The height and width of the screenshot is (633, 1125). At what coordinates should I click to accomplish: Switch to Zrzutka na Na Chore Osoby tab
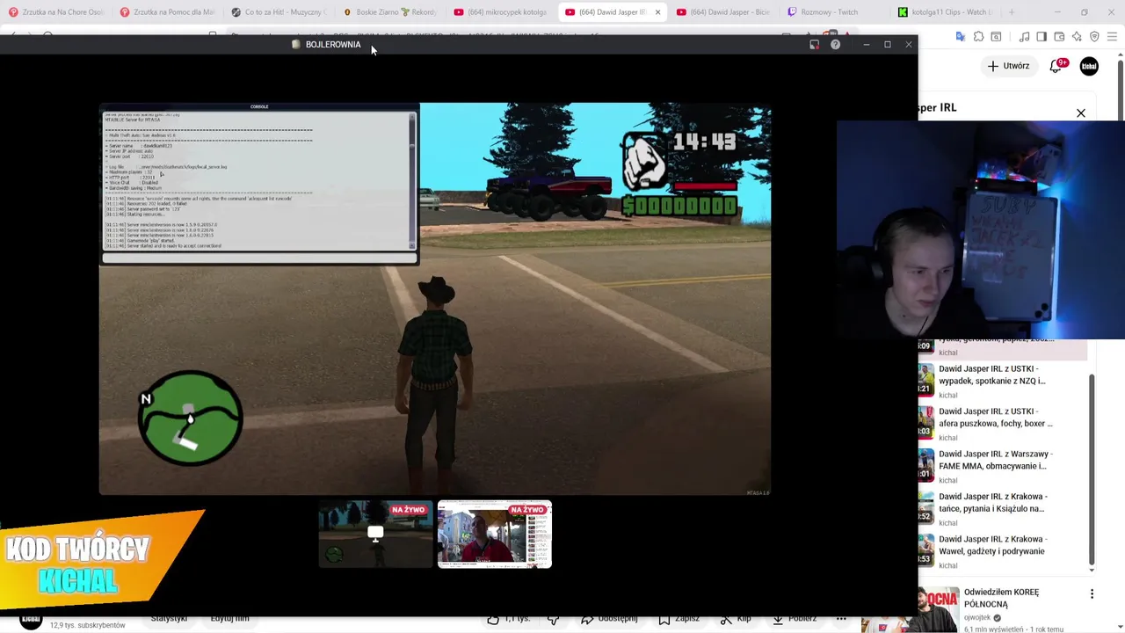click(x=55, y=12)
